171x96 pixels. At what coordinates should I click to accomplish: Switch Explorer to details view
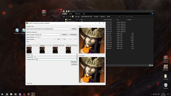(x=150, y=65)
